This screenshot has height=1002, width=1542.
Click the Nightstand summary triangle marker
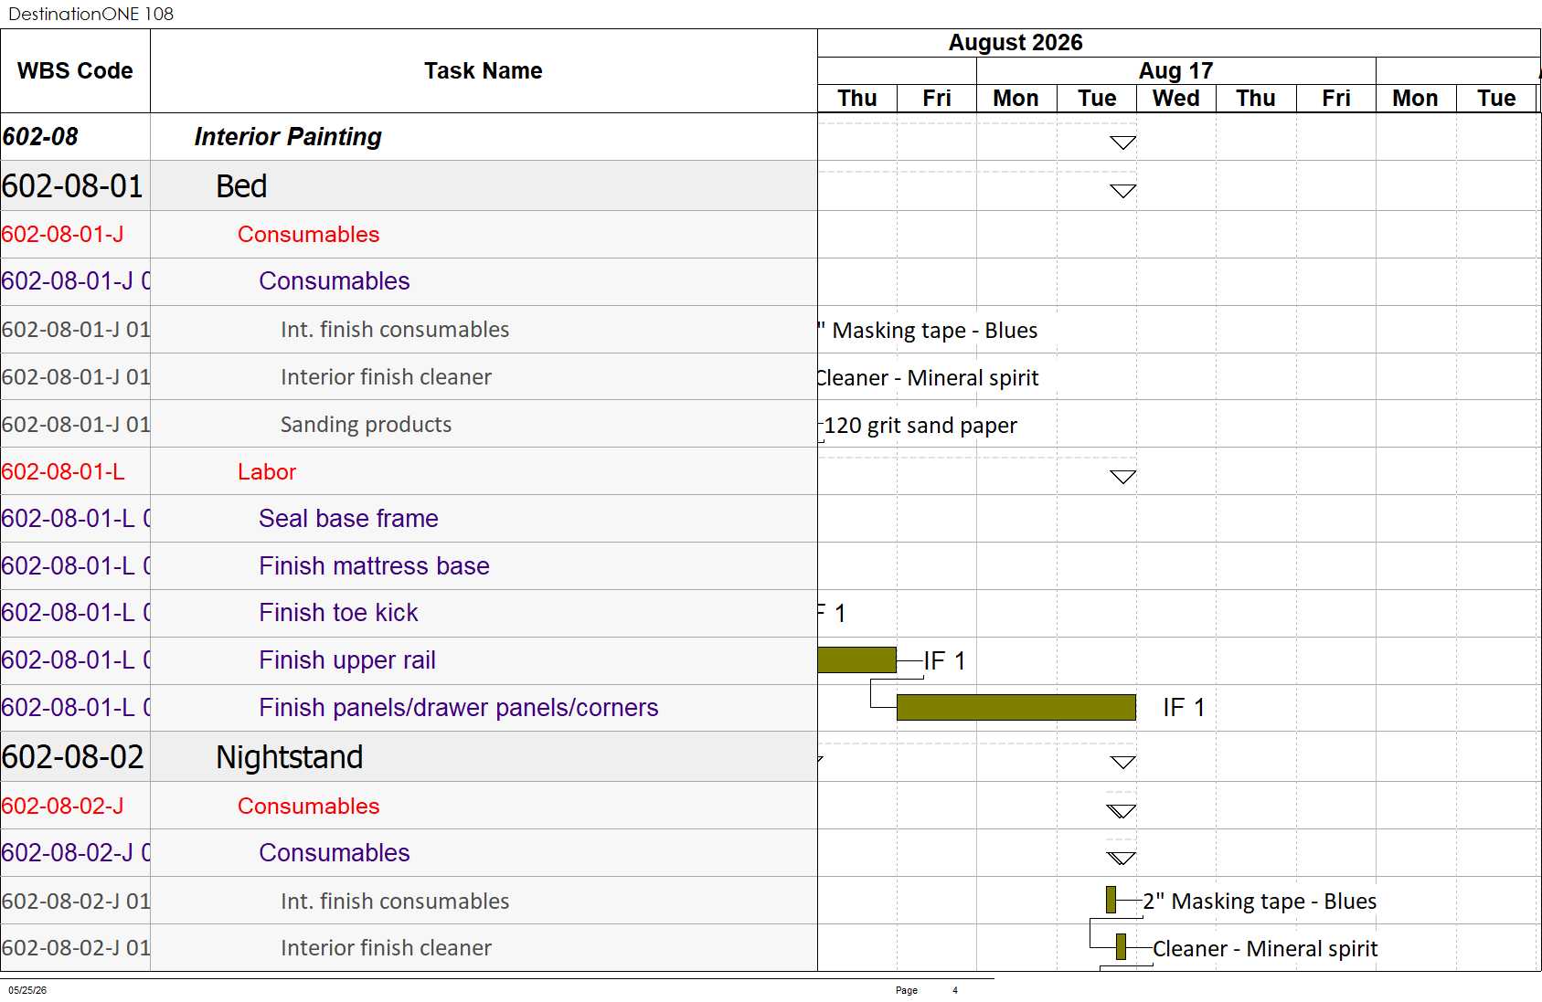click(1122, 762)
